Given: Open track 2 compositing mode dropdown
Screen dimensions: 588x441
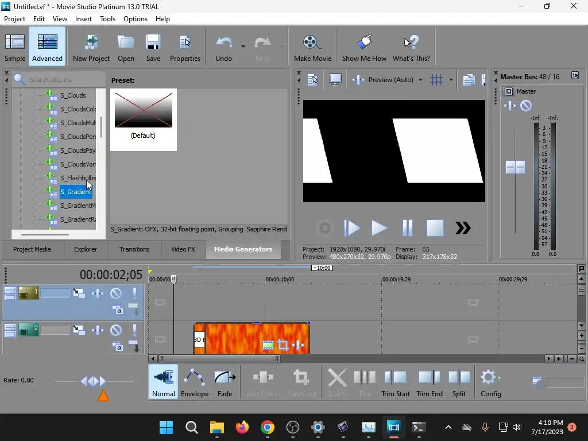Looking at the screenshot, I should (x=117, y=347).
